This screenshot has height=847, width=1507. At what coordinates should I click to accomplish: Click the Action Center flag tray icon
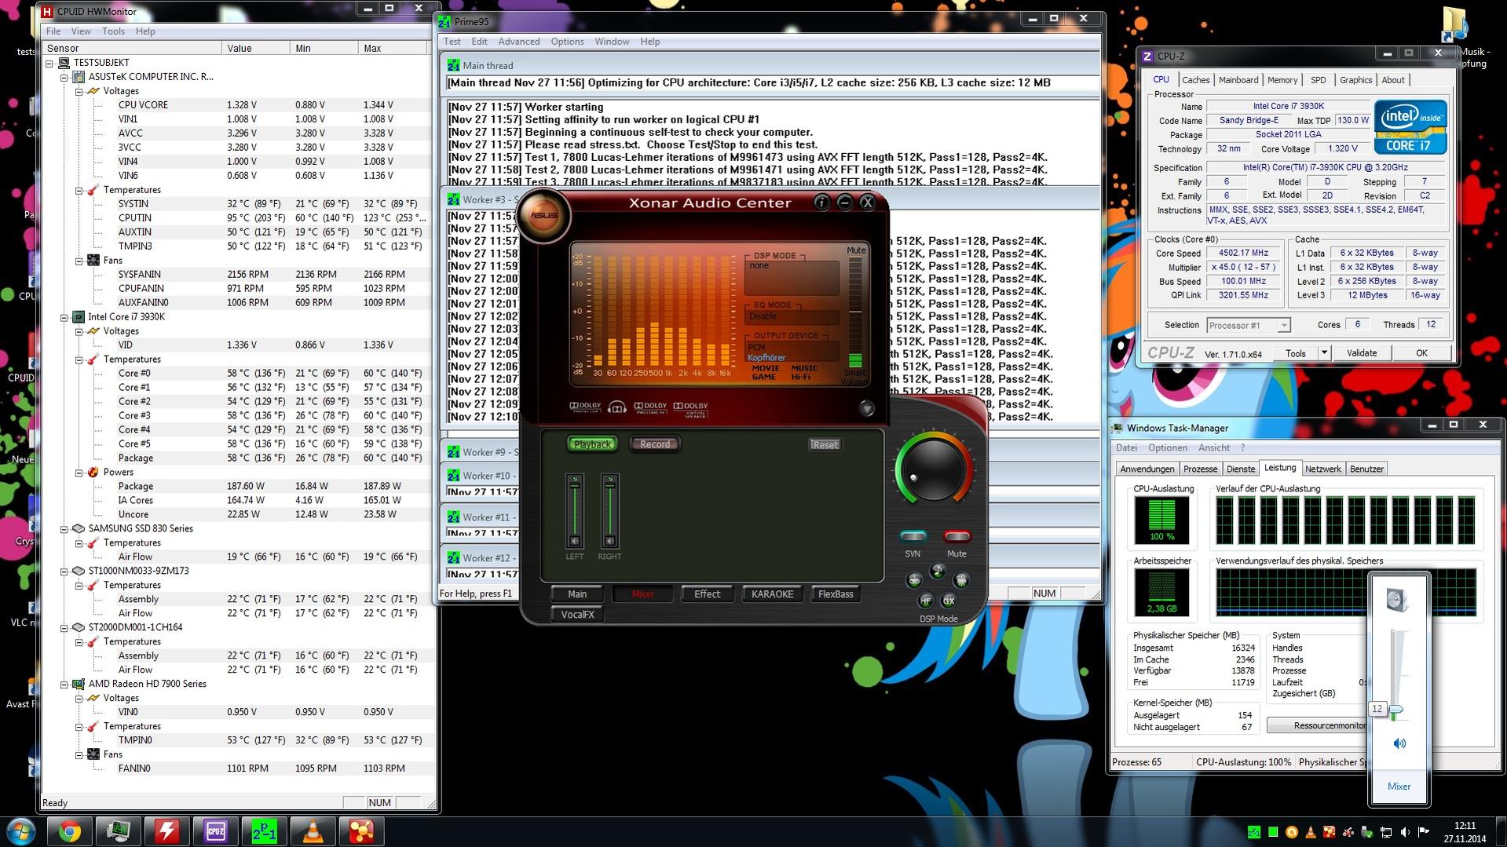(1424, 832)
